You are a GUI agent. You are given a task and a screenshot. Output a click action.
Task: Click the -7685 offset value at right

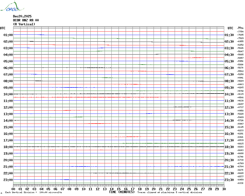tap(240, 35)
